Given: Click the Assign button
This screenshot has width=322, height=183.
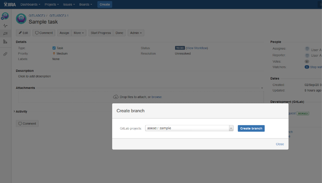Looking at the screenshot, I should (x=64, y=33).
